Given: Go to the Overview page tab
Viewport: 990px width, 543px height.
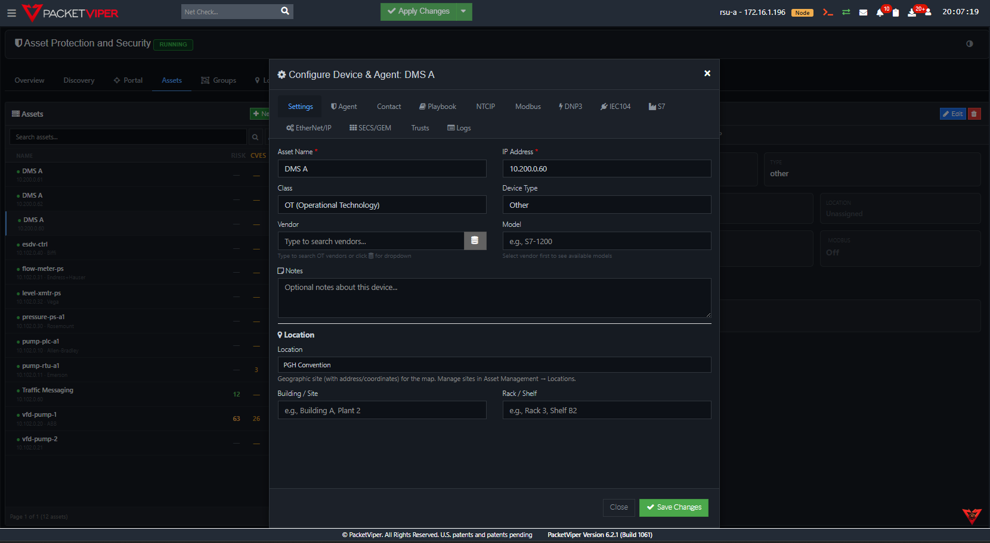Looking at the screenshot, I should (29, 80).
